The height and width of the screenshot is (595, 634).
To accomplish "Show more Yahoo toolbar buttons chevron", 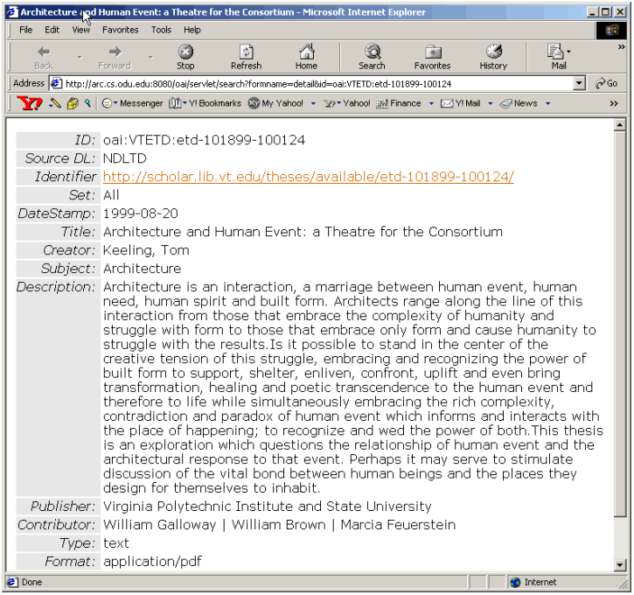I will tap(614, 103).
